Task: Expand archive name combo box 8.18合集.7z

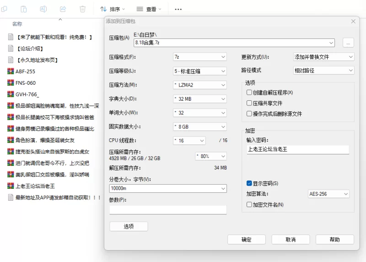Action: click(x=331, y=43)
